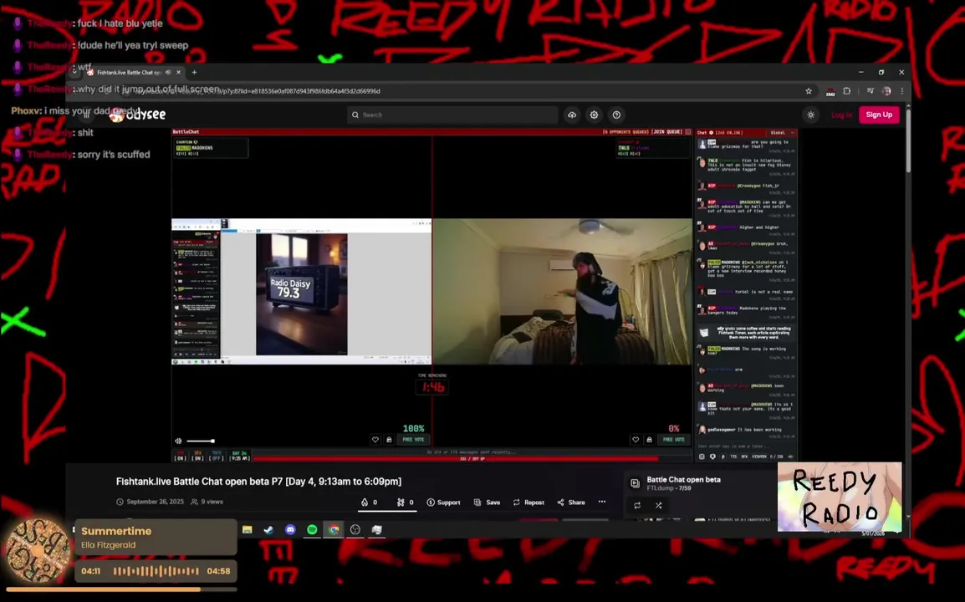Focus the Odysee search field

coord(452,115)
